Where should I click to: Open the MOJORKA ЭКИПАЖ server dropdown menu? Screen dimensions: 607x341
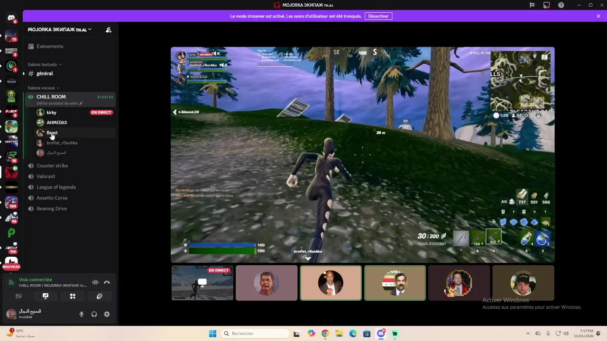pyautogui.click(x=60, y=29)
